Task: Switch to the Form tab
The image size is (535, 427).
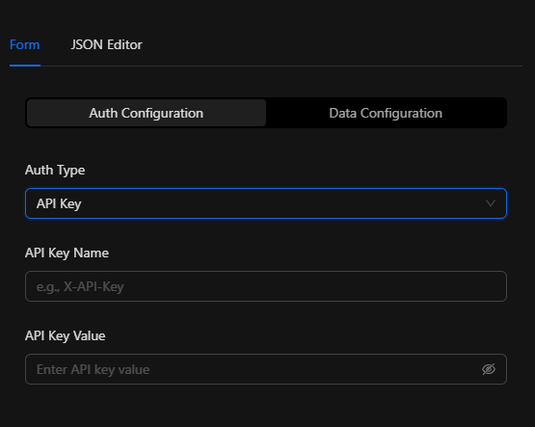Action: pos(24,44)
